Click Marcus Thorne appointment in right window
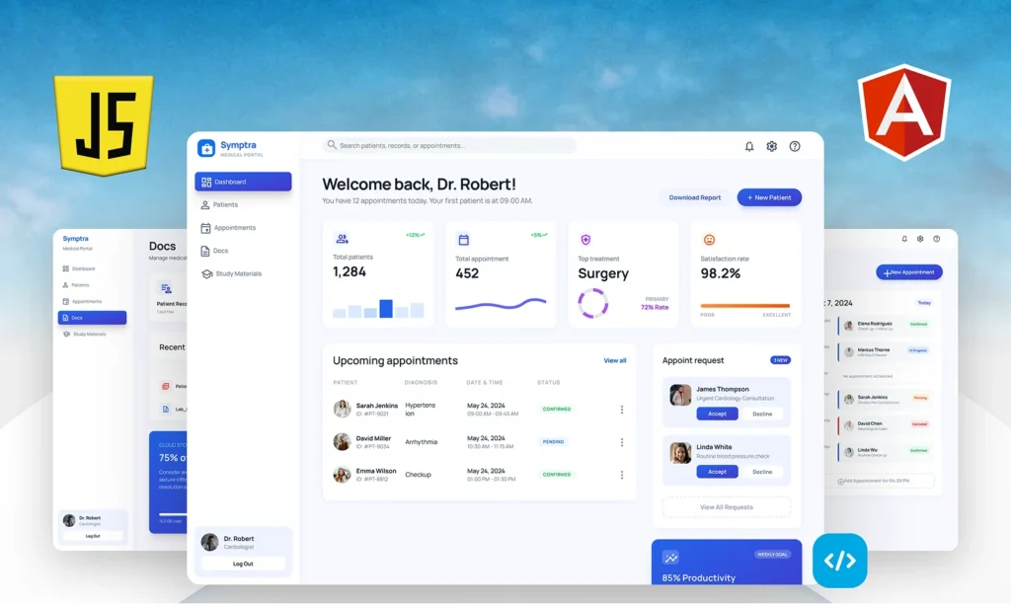The width and height of the screenshot is (1011, 604). (885, 352)
